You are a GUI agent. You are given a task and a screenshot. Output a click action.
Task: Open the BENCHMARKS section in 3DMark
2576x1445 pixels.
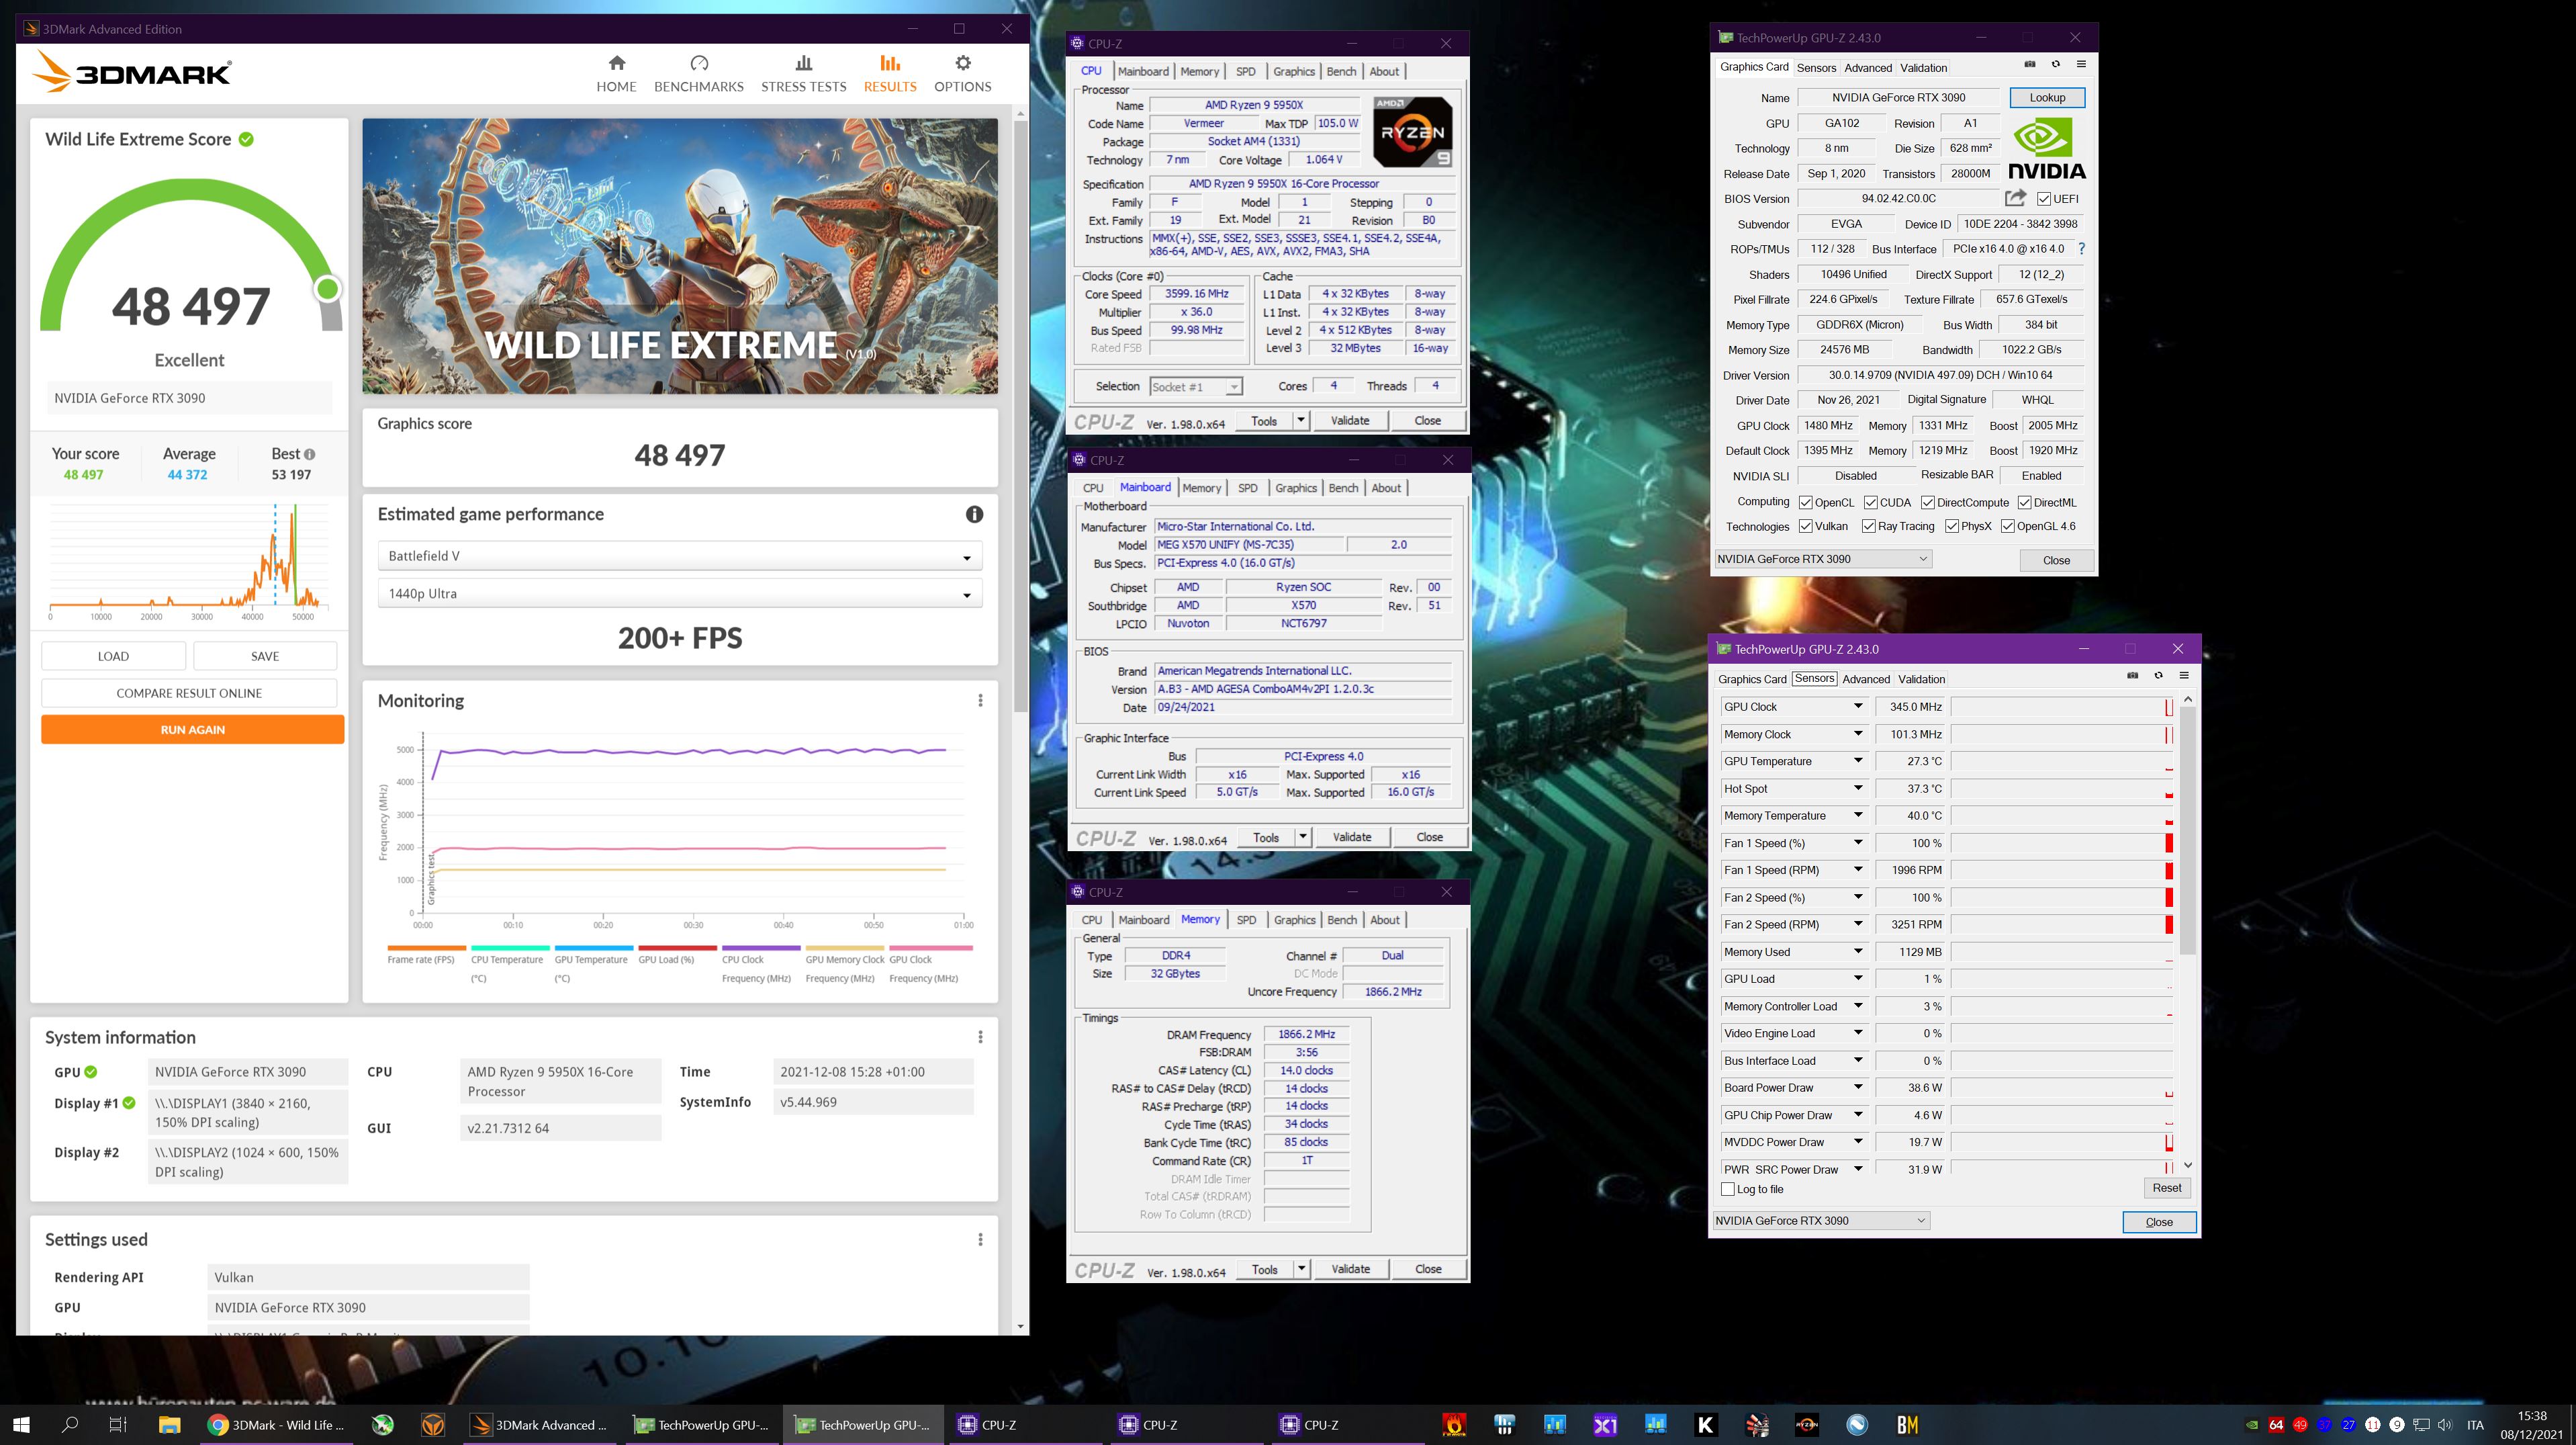[698, 74]
